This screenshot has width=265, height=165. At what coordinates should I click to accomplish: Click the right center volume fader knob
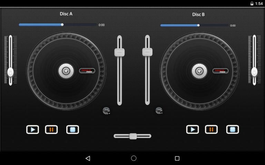click(x=147, y=52)
